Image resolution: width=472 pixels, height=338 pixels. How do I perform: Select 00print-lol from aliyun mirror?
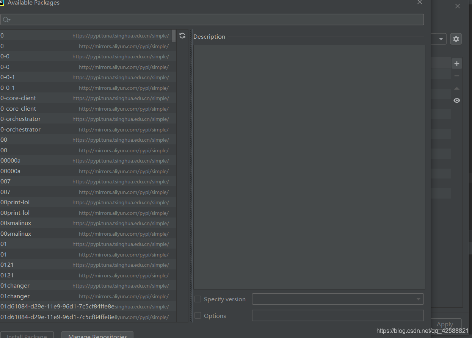pyautogui.click(x=86, y=213)
